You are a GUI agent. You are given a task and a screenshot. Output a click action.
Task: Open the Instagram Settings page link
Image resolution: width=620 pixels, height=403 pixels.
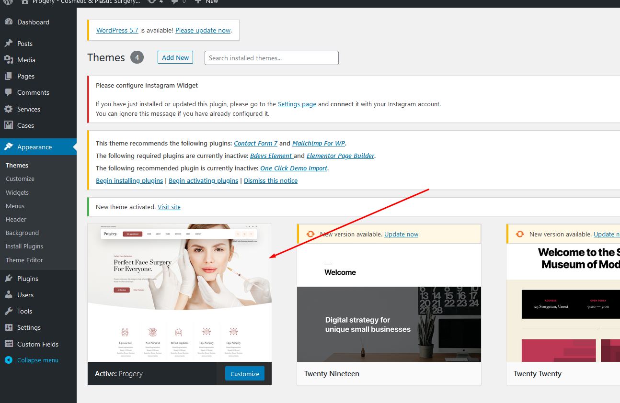point(297,104)
